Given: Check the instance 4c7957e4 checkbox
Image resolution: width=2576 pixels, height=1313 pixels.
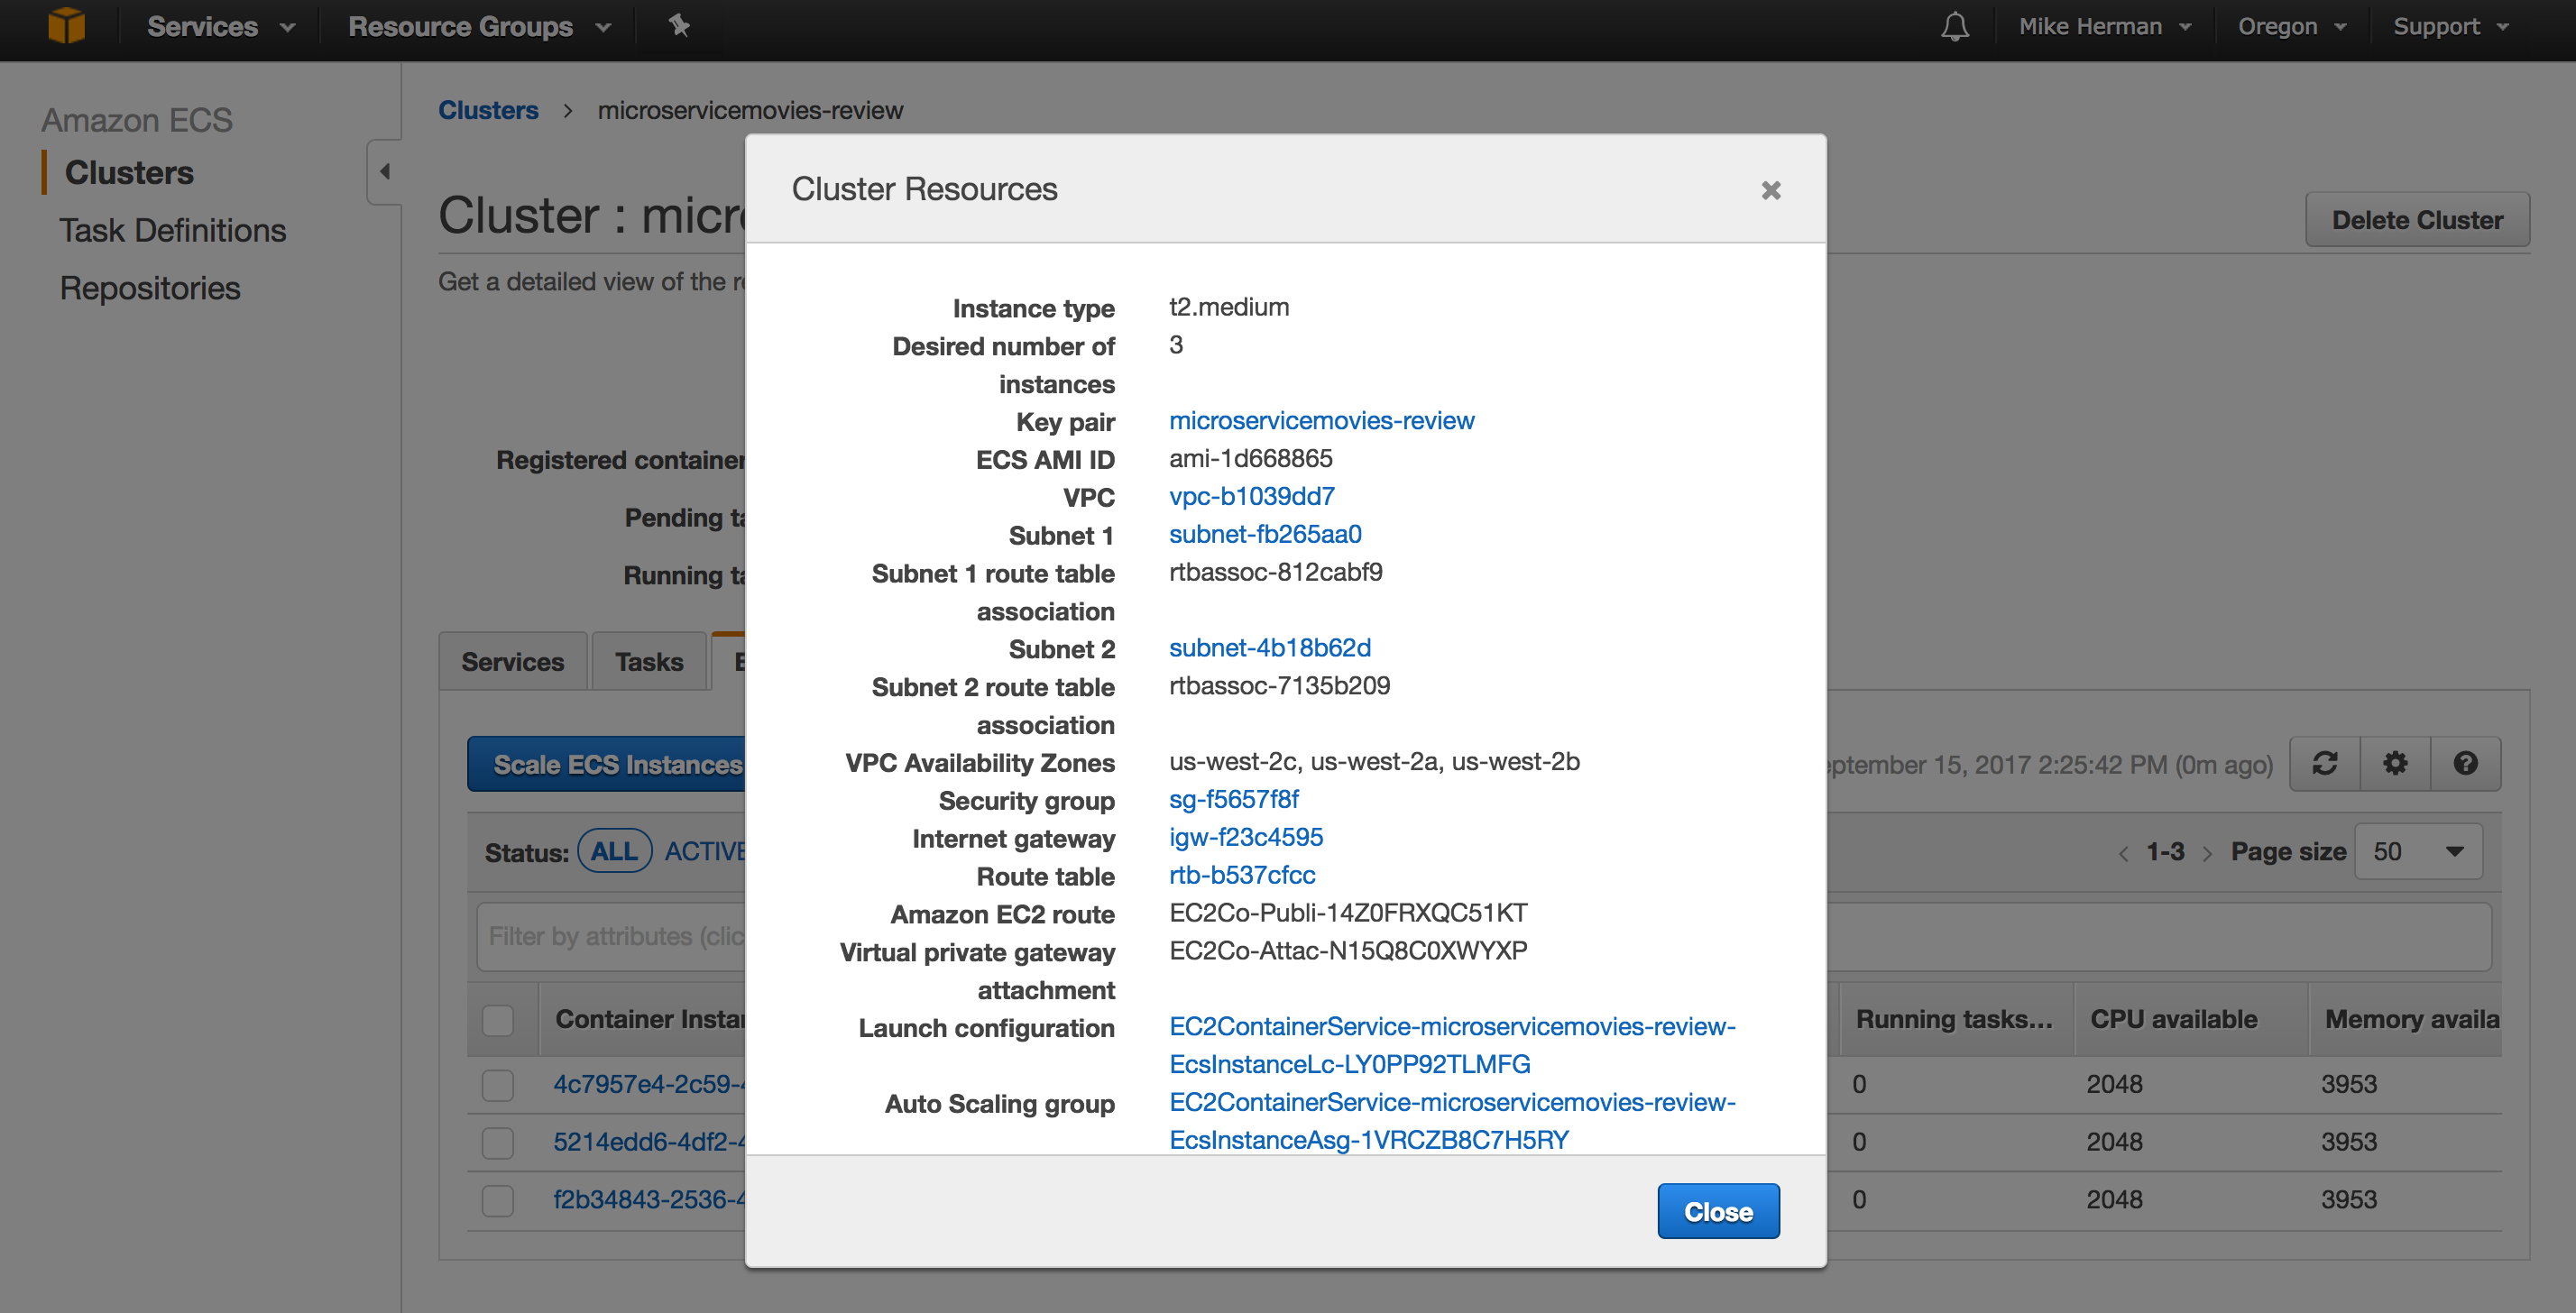Looking at the screenshot, I should click(x=497, y=1084).
